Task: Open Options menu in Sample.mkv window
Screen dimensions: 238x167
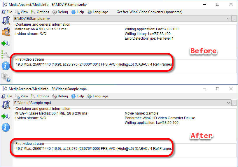Action: [40, 12]
